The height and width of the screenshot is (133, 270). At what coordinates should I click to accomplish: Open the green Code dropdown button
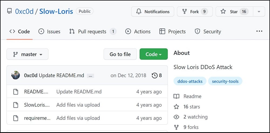pyautogui.click(x=154, y=54)
